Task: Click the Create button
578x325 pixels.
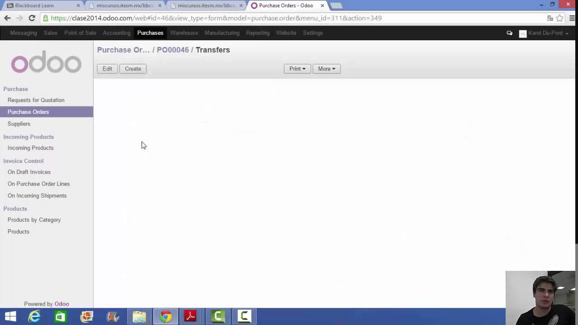Action: pos(133,69)
